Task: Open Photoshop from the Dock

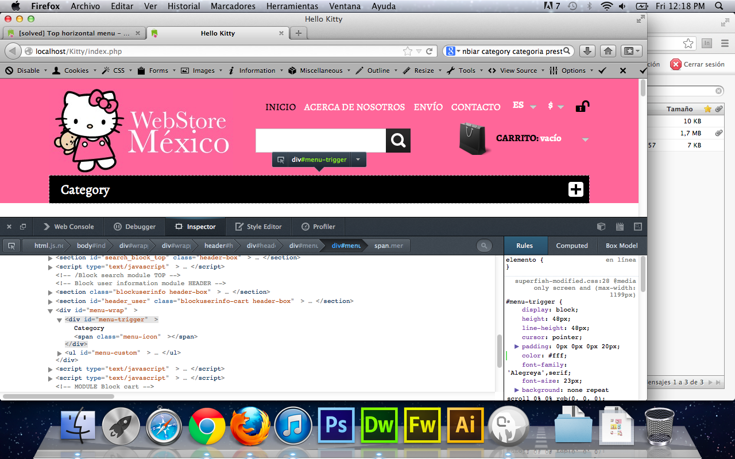Action: coord(336,425)
